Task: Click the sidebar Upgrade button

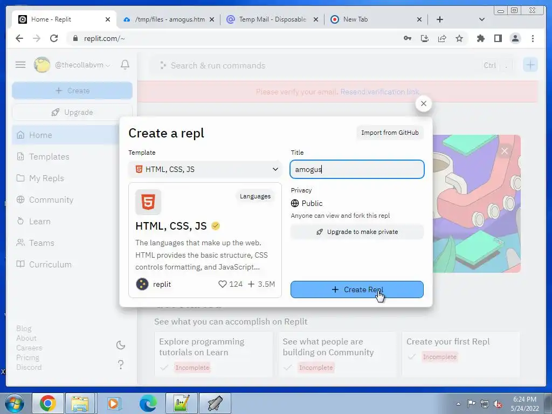Action: click(x=72, y=112)
